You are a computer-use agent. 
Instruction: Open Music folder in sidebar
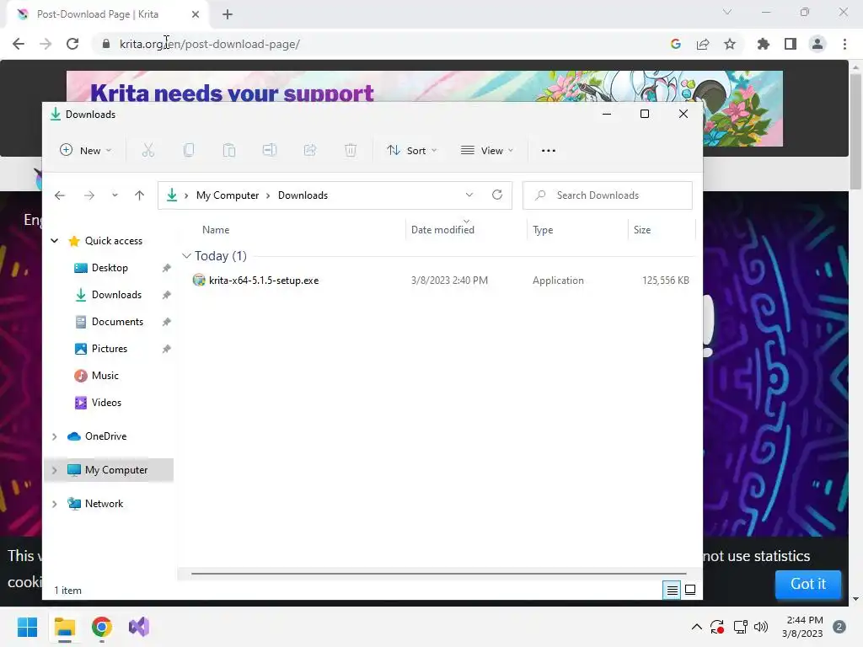click(105, 376)
